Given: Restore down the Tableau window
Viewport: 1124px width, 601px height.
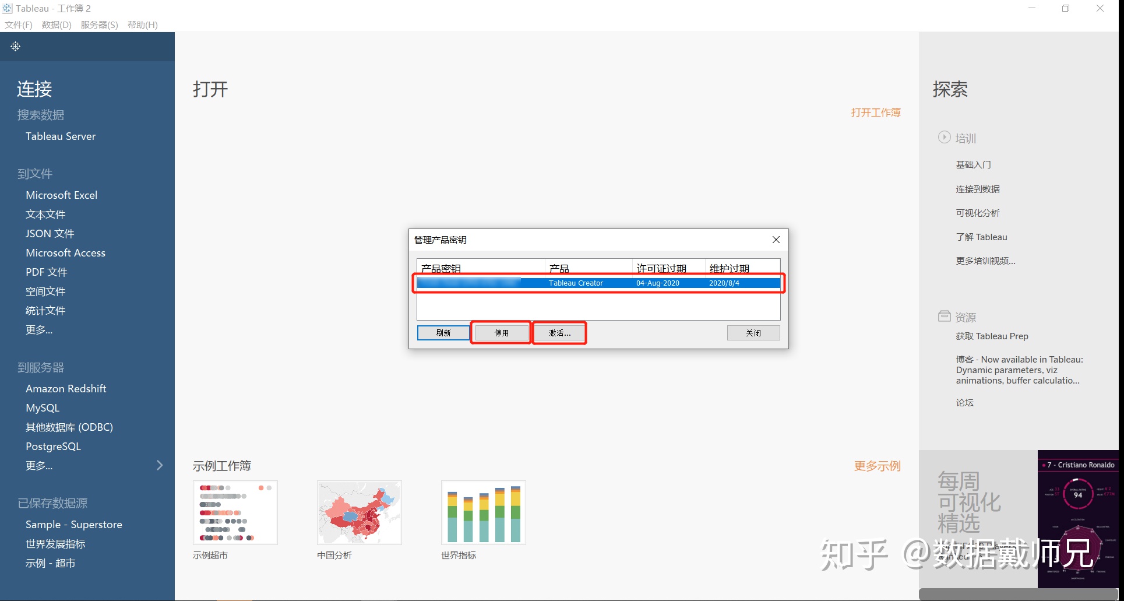Looking at the screenshot, I should [x=1066, y=8].
